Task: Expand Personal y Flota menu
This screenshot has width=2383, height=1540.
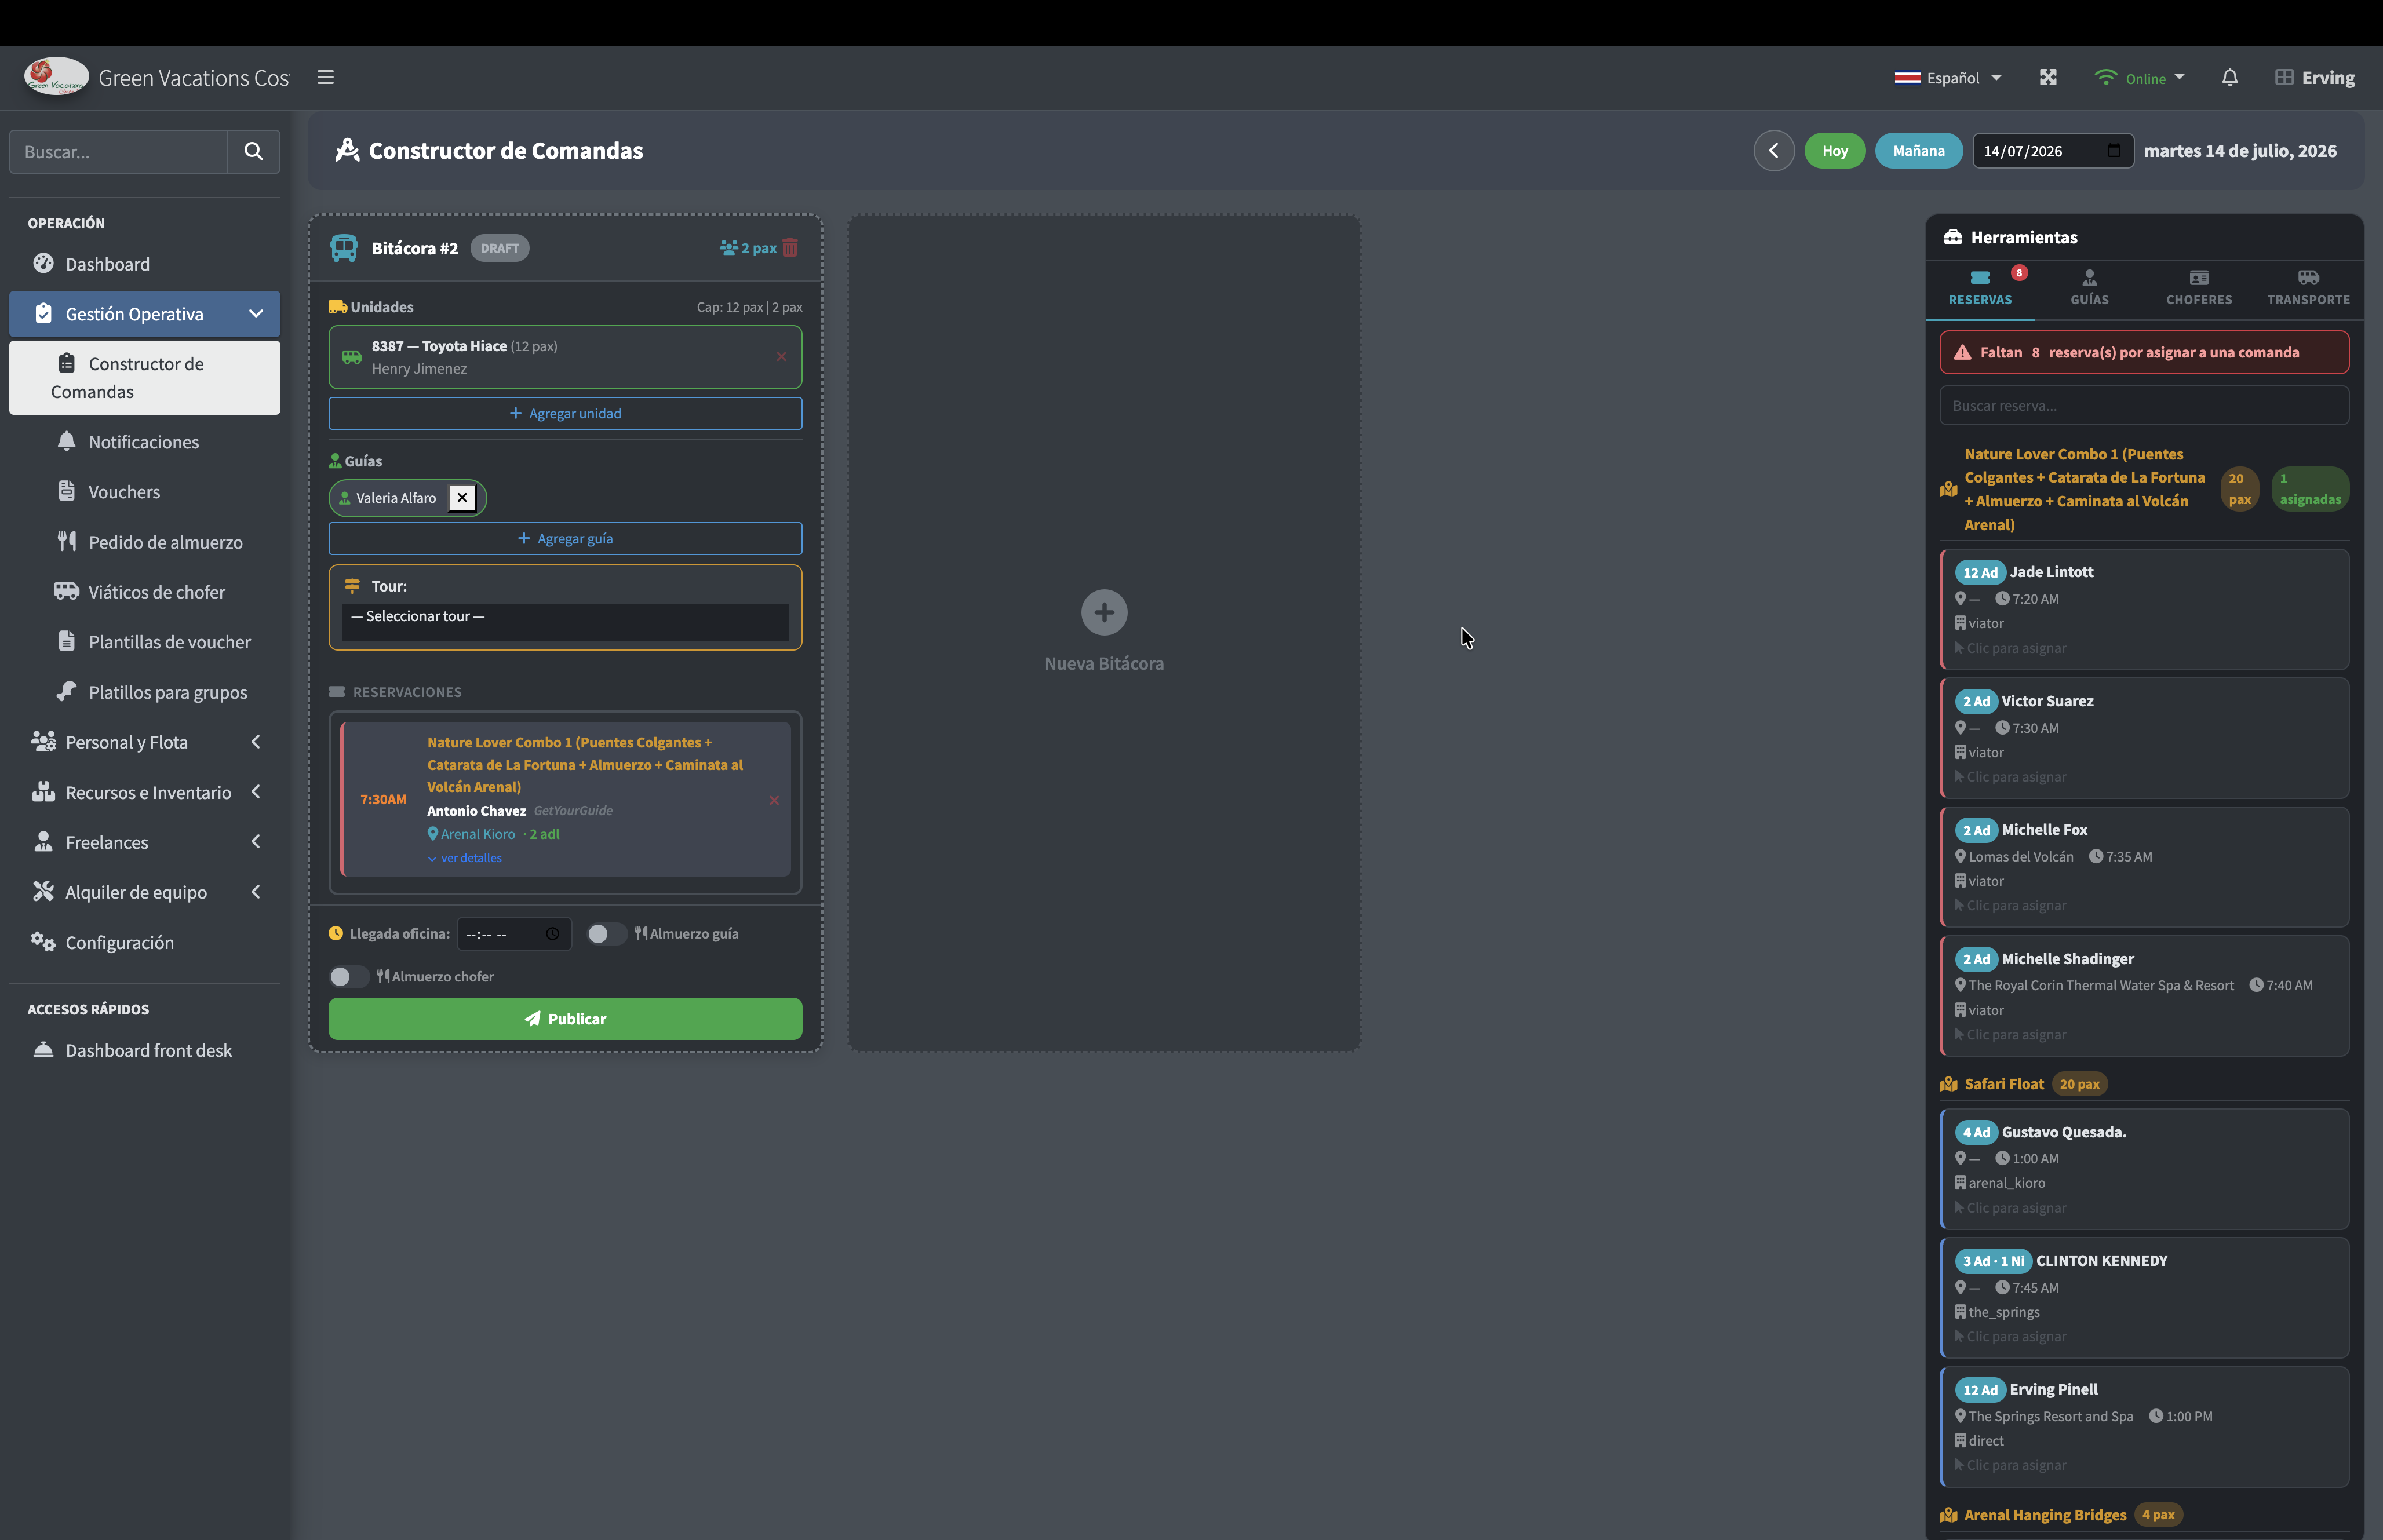Action: click(x=145, y=742)
